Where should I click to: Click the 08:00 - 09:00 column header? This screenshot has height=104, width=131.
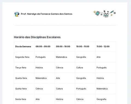click(43, 47)
